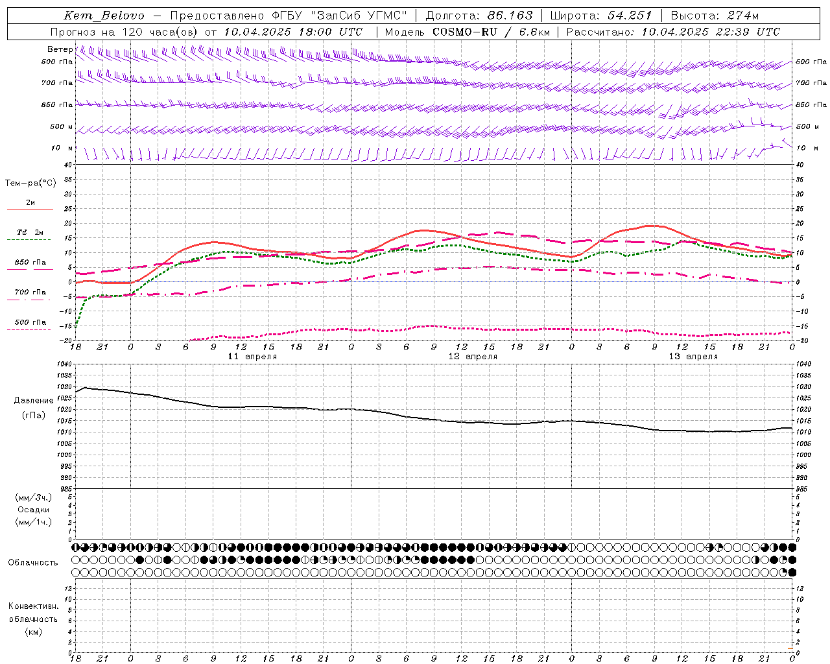Click the '500 гПа' entry in temperature legend
This screenshot has height=664, width=830.
(30, 322)
